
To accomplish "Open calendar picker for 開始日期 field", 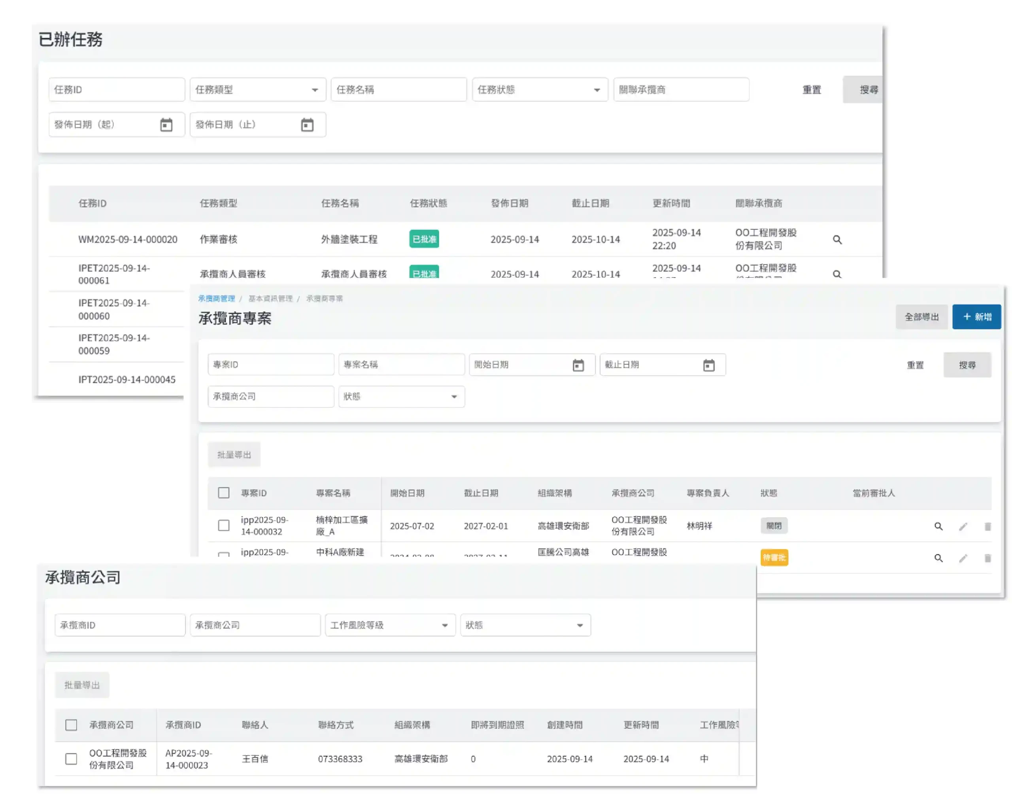I will pyautogui.click(x=578, y=365).
